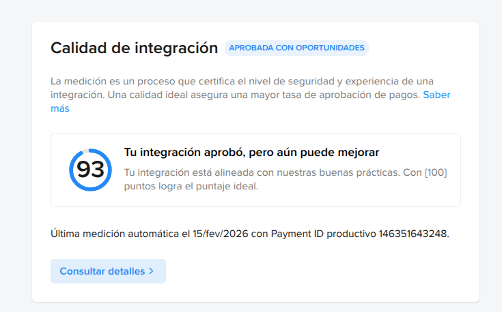Image resolution: width=502 pixels, height=312 pixels.
Task: Follow the Saber más link
Action: (436, 95)
